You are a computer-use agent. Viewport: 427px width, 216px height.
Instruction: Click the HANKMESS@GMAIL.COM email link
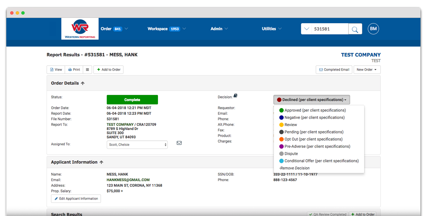128,180
